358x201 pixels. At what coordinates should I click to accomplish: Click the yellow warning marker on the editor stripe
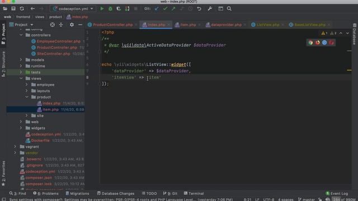coord(349,70)
